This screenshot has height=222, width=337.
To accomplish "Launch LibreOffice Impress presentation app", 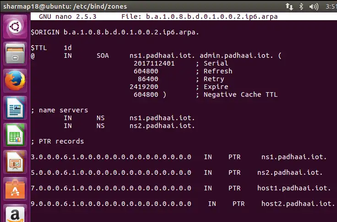I will pos(15,163).
